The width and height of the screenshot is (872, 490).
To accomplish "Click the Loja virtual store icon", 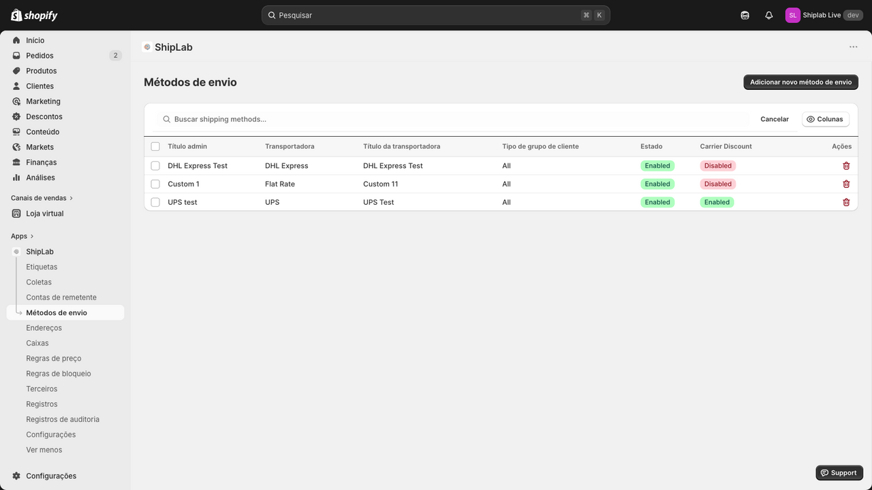I will pos(16,214).
